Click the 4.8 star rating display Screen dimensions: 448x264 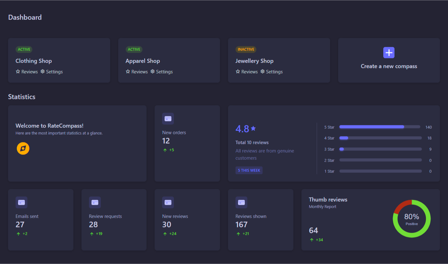[246, 128]
